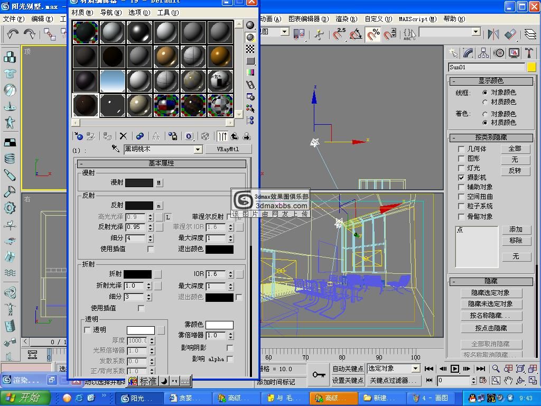Enable translucency (透明) checkbox
This screenshot has width=541, height=406.
tap(87, 330)
